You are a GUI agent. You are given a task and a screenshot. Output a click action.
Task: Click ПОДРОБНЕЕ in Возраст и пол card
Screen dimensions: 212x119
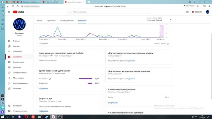[x=43, y=111]
